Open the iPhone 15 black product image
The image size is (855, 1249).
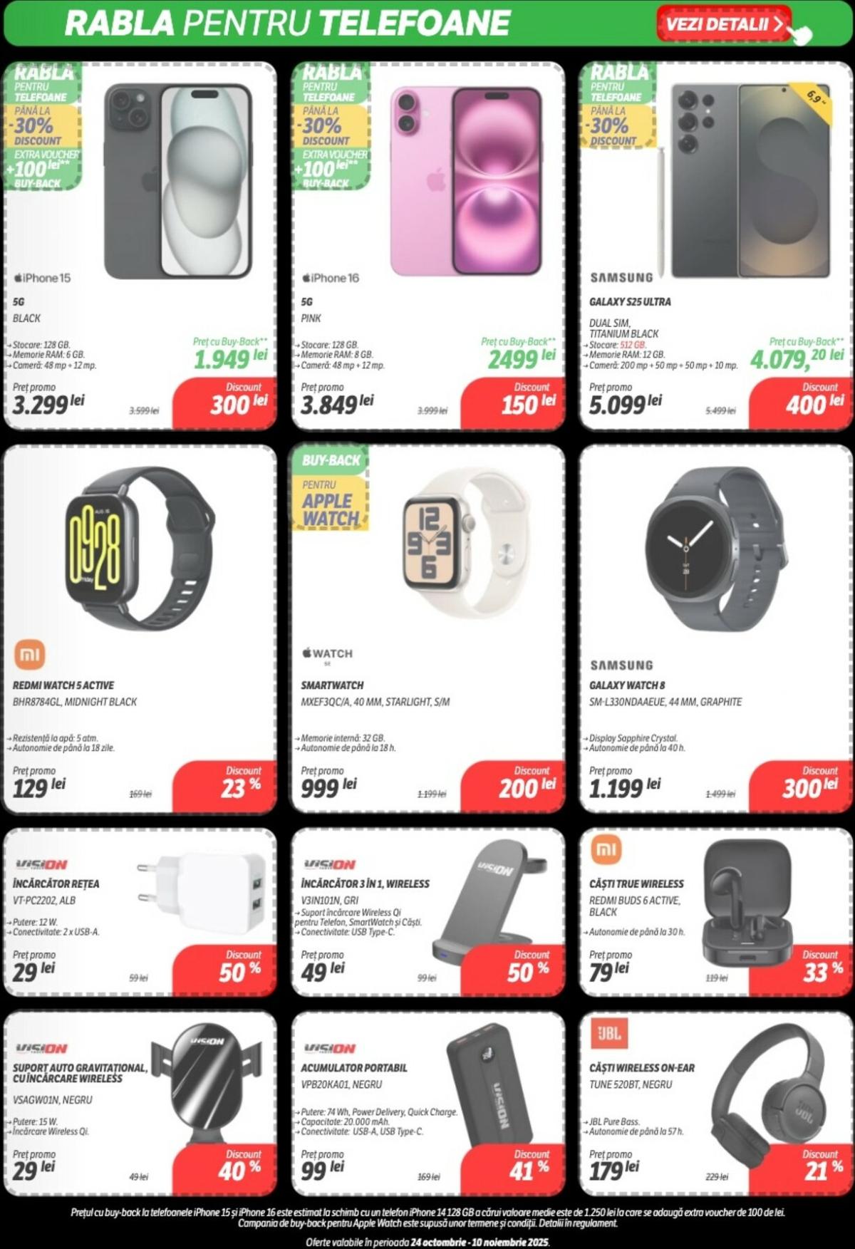178,181
